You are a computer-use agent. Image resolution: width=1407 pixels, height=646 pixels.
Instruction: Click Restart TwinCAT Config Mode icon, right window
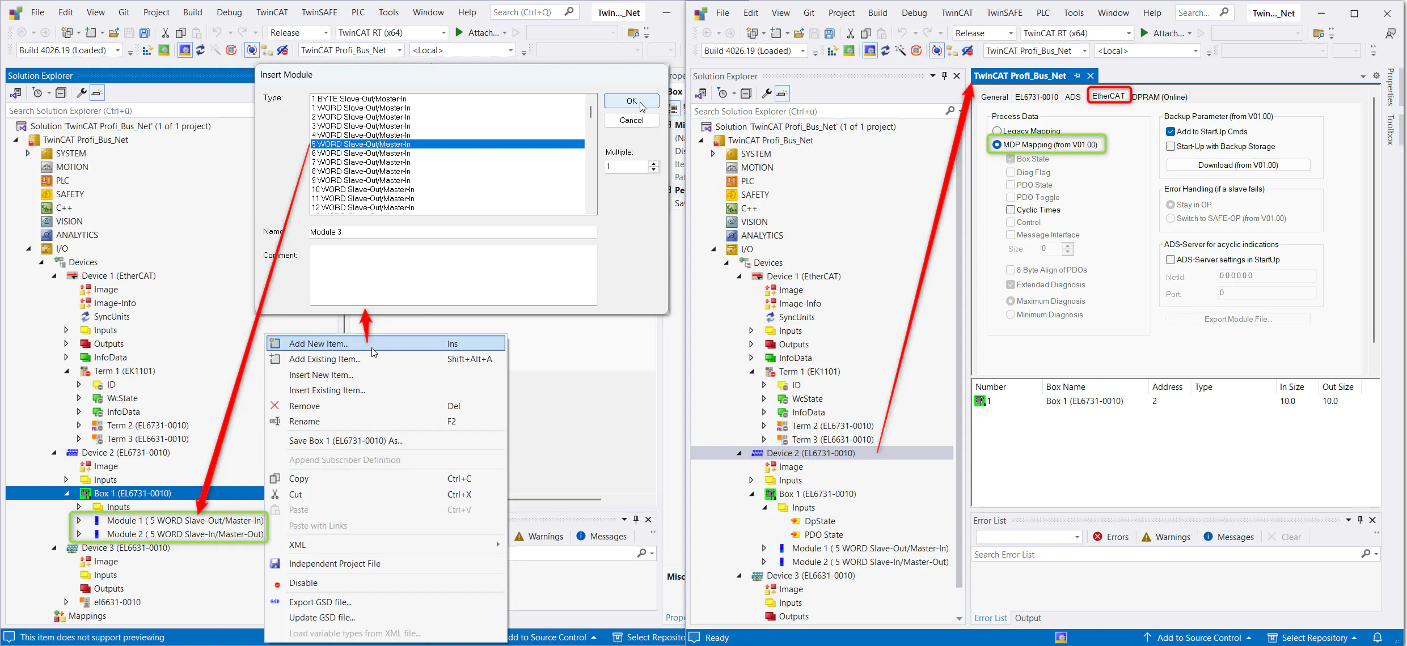[870, 51]
